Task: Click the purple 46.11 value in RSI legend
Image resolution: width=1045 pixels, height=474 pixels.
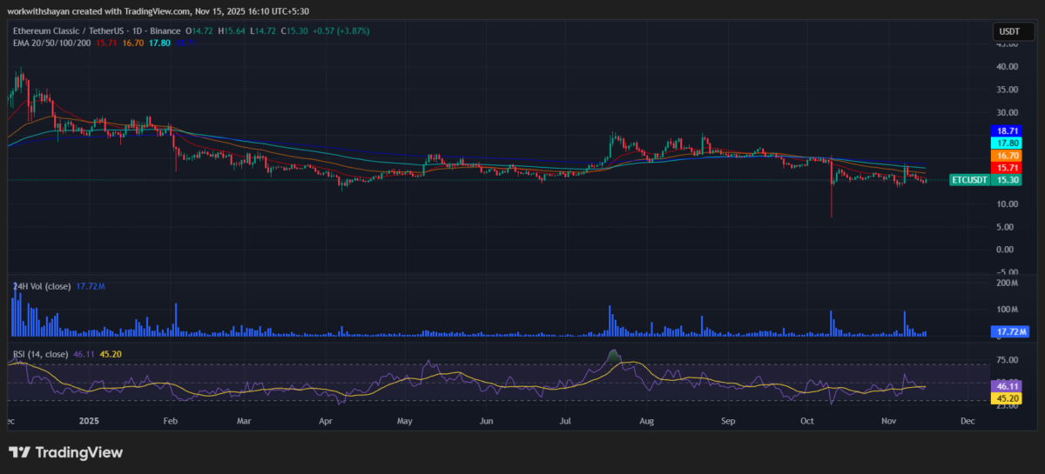Action: pos(84,354)
